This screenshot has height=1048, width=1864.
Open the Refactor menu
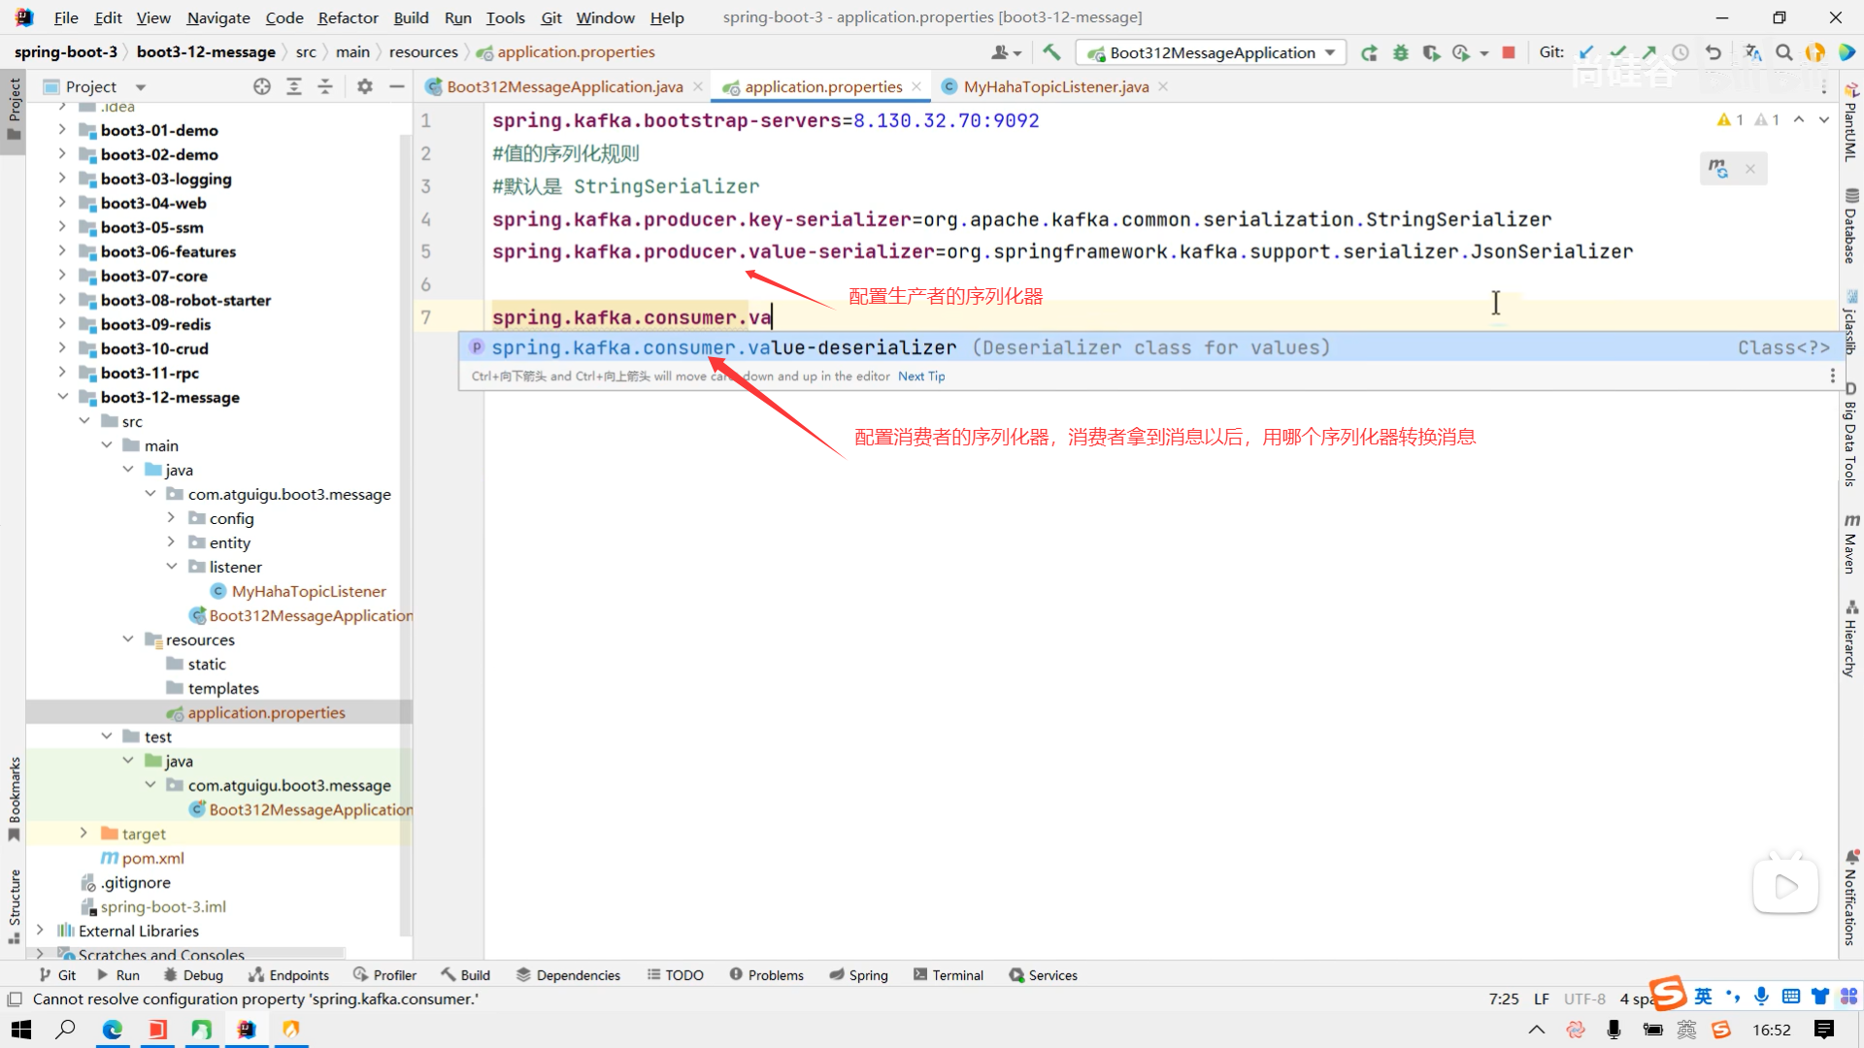point(348,17)
